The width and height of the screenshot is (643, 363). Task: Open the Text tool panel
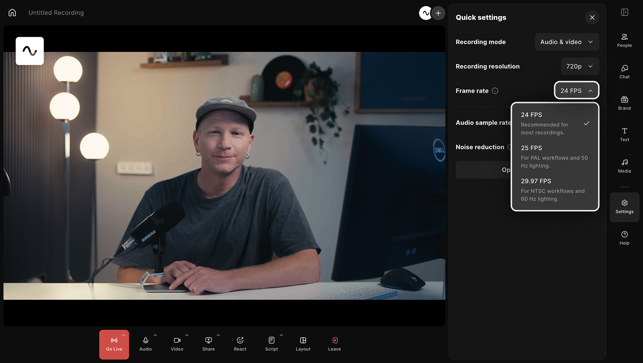[x=624, y=134]
